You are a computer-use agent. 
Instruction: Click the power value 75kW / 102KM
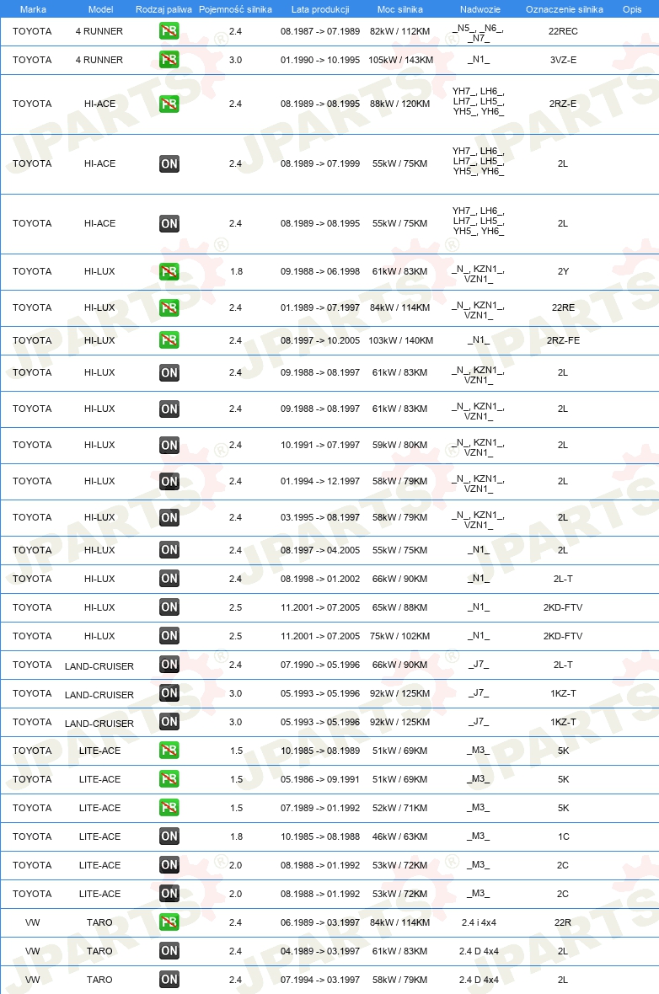400,636
